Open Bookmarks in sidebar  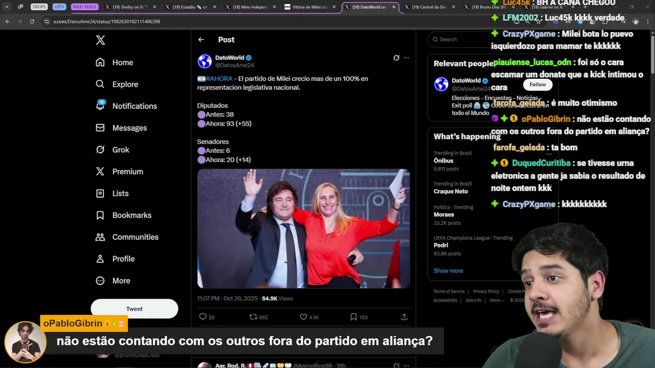123,215
